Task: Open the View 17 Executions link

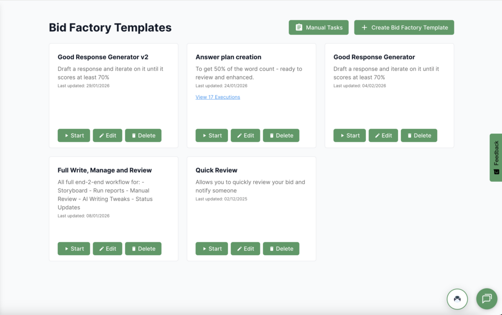Action: click(218, 97)
